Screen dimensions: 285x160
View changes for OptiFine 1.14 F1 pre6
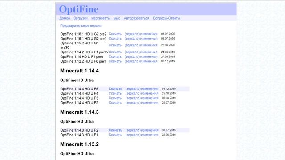[149, 56]
